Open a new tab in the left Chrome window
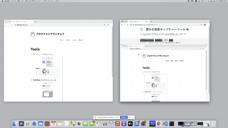 (36, 22)
